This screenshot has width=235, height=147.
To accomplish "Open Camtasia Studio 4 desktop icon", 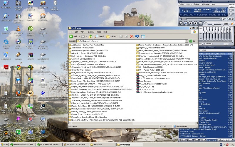I will coord(31,31).
